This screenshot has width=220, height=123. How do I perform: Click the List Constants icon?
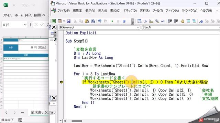(x=145, y=21)
